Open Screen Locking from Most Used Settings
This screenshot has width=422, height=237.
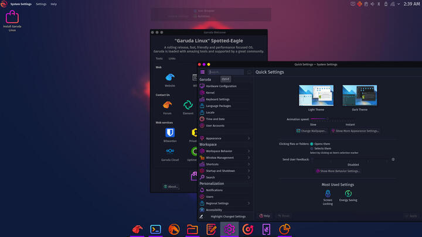point(328,197)
